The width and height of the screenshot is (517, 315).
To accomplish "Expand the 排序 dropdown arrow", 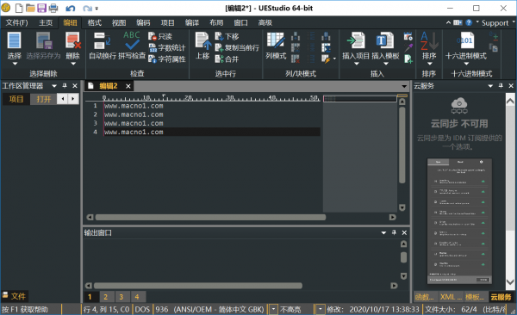I will (430, 64).
